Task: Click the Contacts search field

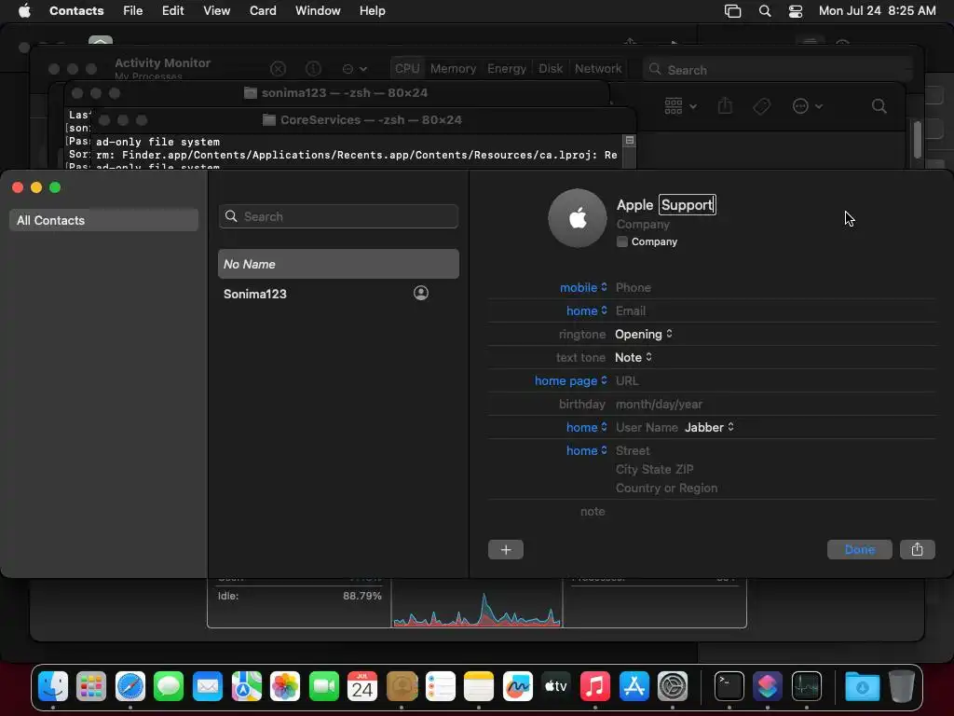Action: (x=338, y=216)
